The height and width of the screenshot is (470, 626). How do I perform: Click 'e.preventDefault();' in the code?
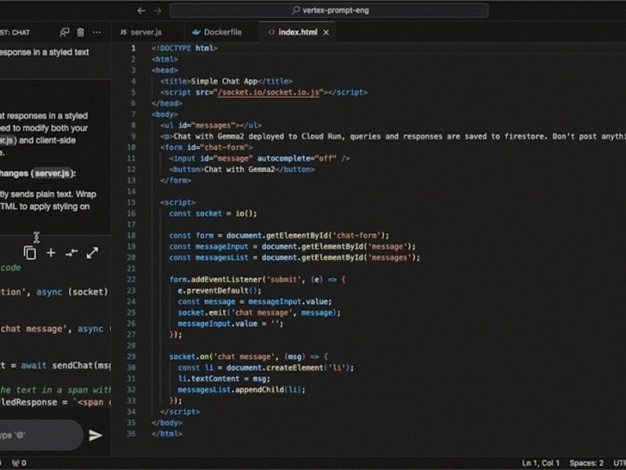[219, 291]
